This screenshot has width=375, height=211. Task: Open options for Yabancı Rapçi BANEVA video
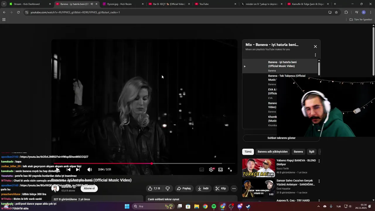click(319, 161)
